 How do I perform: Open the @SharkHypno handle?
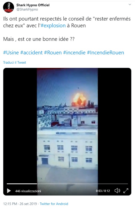[x=27, y=10]
